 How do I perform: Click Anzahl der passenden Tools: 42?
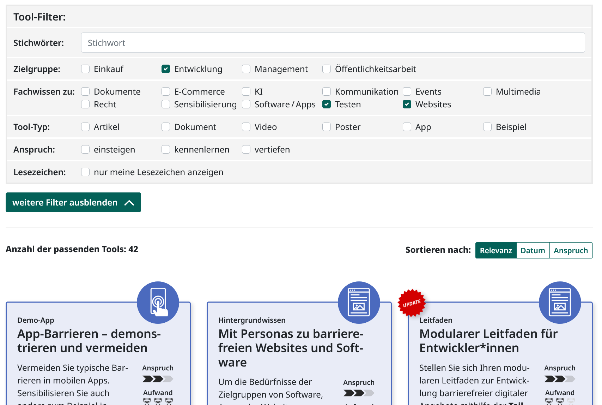pyautogui.click(x=72, y=249)
